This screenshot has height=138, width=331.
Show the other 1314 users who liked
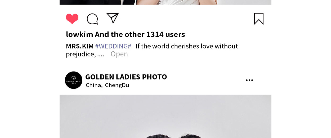[x=140, y=34]
